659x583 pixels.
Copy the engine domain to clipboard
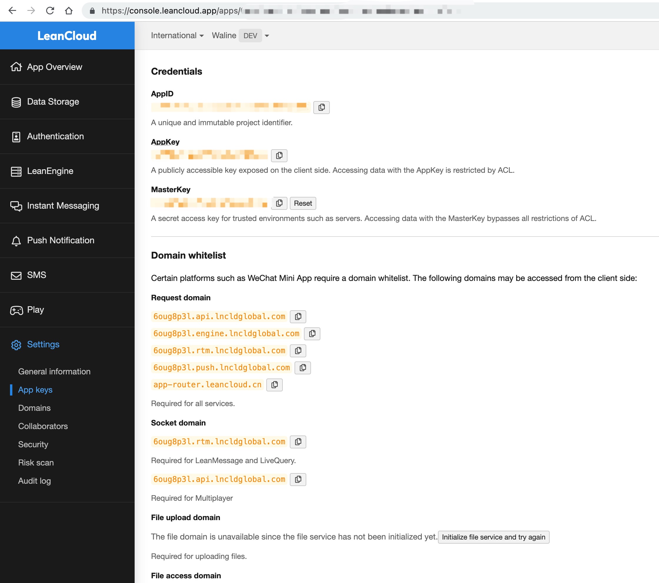pos(312,333)
